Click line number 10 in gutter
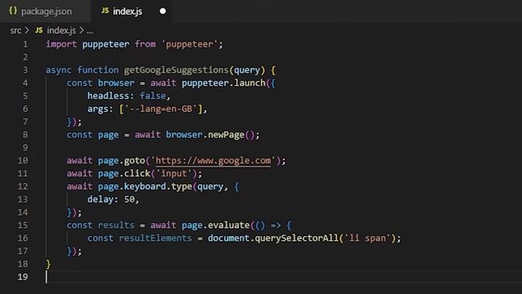Screen dimensions: 522x294 [x=23, y=161]
